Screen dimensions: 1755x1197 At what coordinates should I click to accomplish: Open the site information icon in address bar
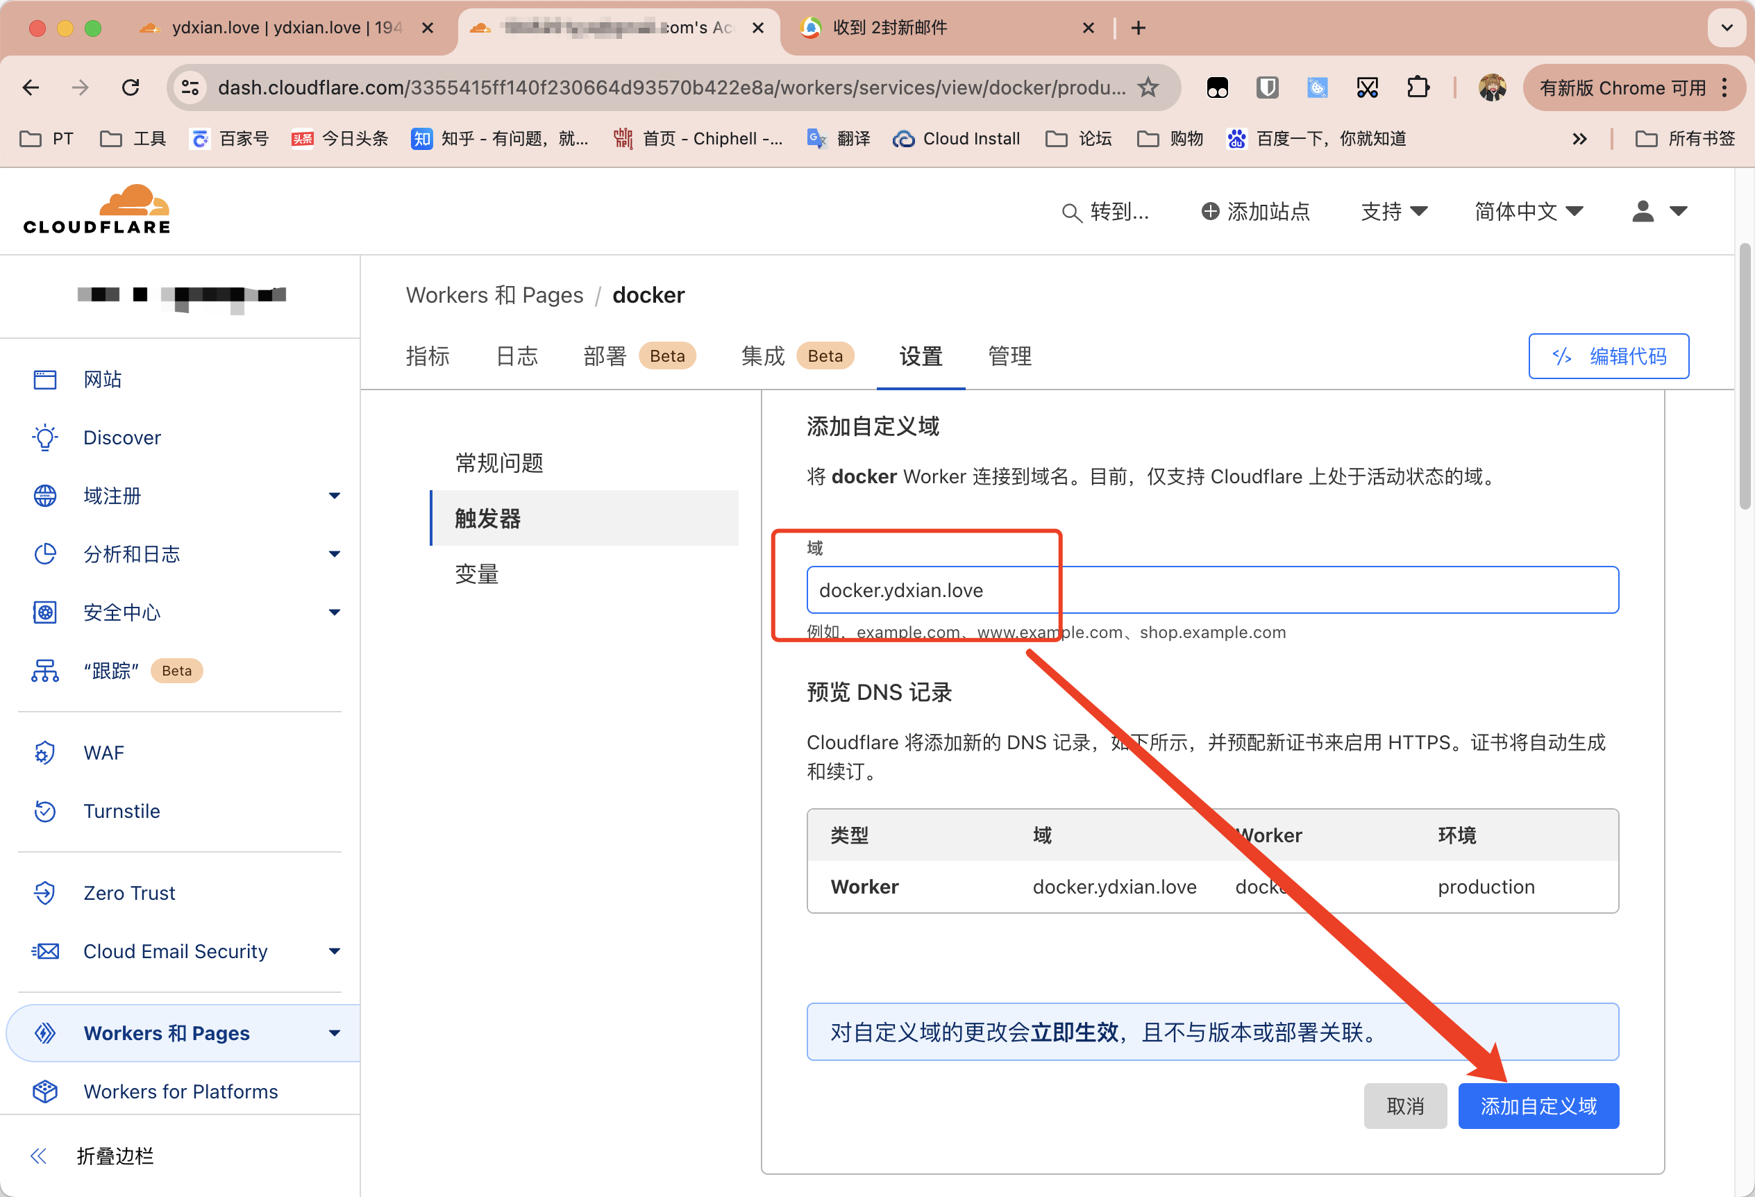tap(190, 87)
